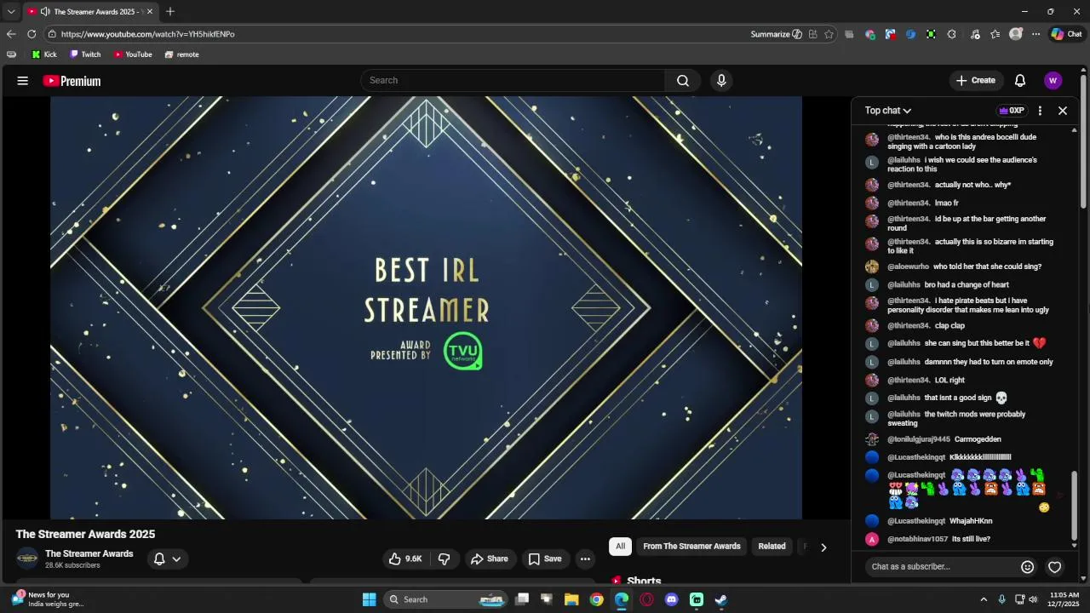Image resolution: width=1090 pixels, height=613 pixels.
Task: Go back to previous page
Action: point(11,34)
